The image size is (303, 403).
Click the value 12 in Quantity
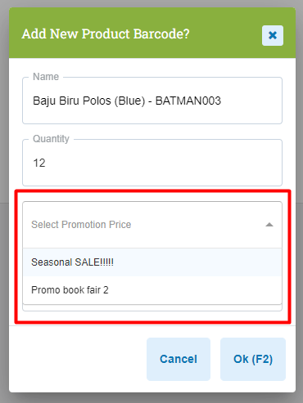point(39,163)
